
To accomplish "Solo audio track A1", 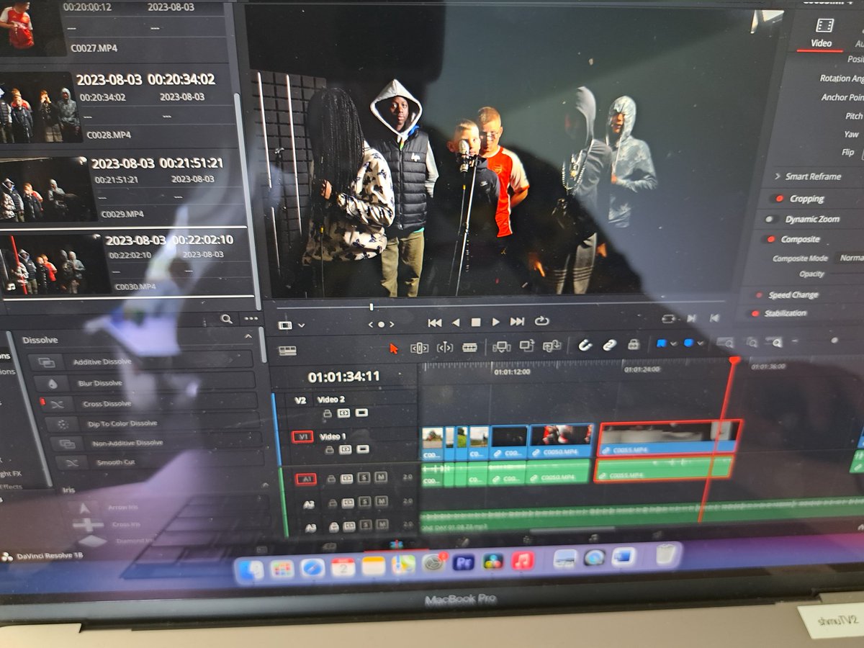I will (365, 477).
